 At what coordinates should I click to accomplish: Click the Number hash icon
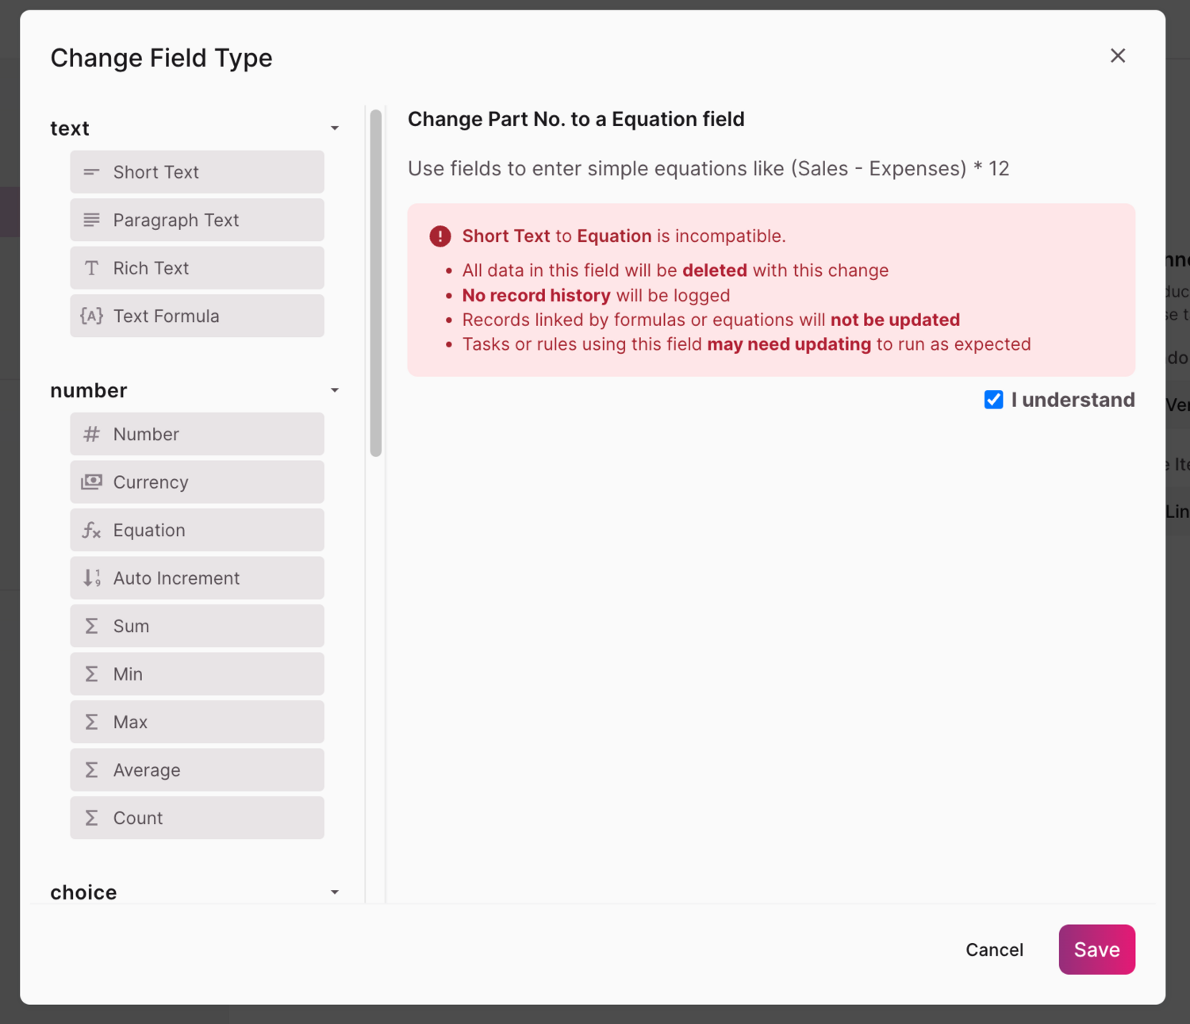[92, 434]
